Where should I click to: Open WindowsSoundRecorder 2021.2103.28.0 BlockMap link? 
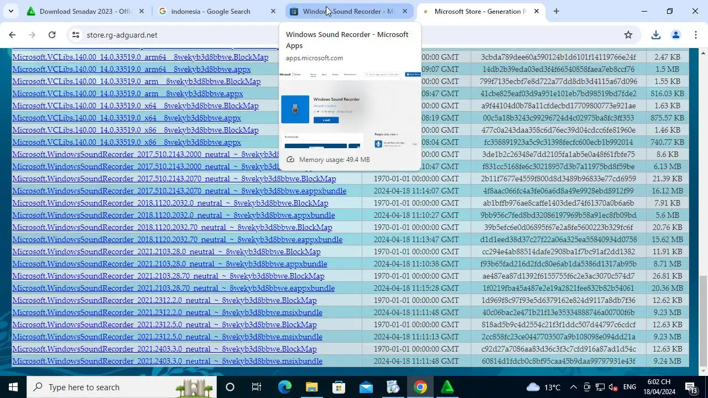coord(166,252)
